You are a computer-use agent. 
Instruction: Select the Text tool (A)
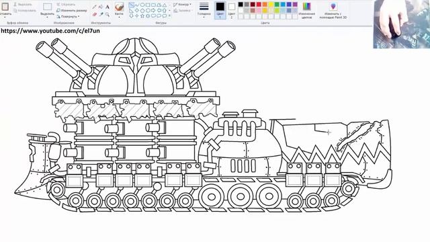coord(107,7)
